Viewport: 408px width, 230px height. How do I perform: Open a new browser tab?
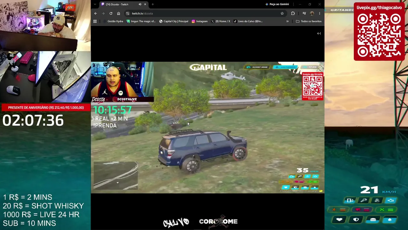[153, 4]
